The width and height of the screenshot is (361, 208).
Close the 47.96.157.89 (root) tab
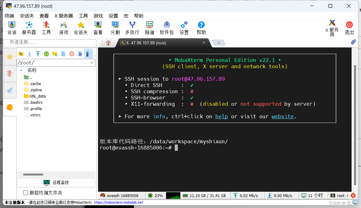(x=204, y=43)
